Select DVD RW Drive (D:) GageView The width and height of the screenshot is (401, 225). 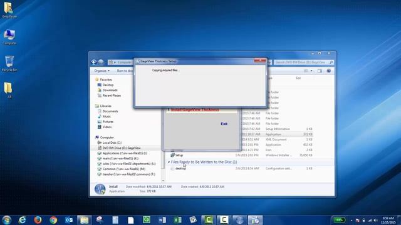[x=121, y=148]
